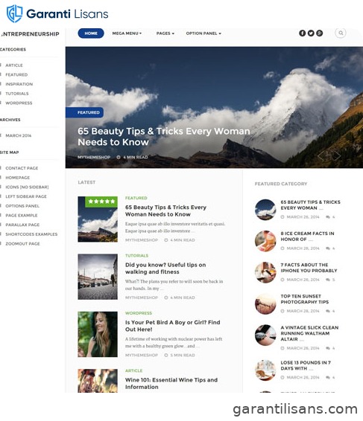Click the search magnifier icon
The image size is (363, 421).
point(341,33)
